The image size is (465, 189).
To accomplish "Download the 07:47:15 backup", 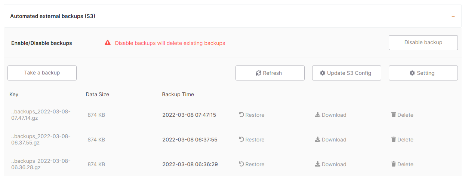I will point(330,115).
